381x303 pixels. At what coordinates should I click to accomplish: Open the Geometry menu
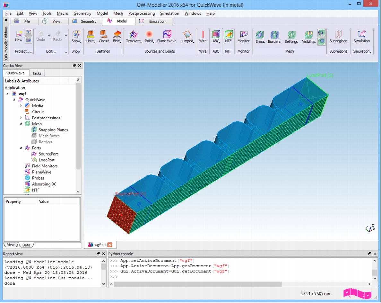click(82, 13)
